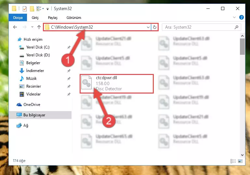Image resolution: width=250 pixels, height=175 pixels.
Task: Click the New folder icon in quick access toolbar
Action: [32, 8]
